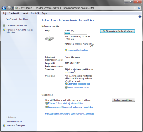
Task: Click Lemezkép létrehozása link
Action: click(17, 25)
